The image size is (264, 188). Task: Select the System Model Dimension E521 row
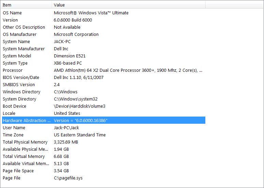[x=104, y=56]
